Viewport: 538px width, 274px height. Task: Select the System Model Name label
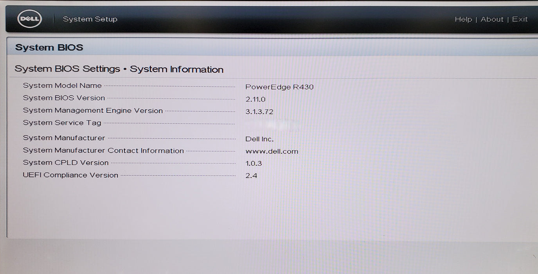coord(62,85)
